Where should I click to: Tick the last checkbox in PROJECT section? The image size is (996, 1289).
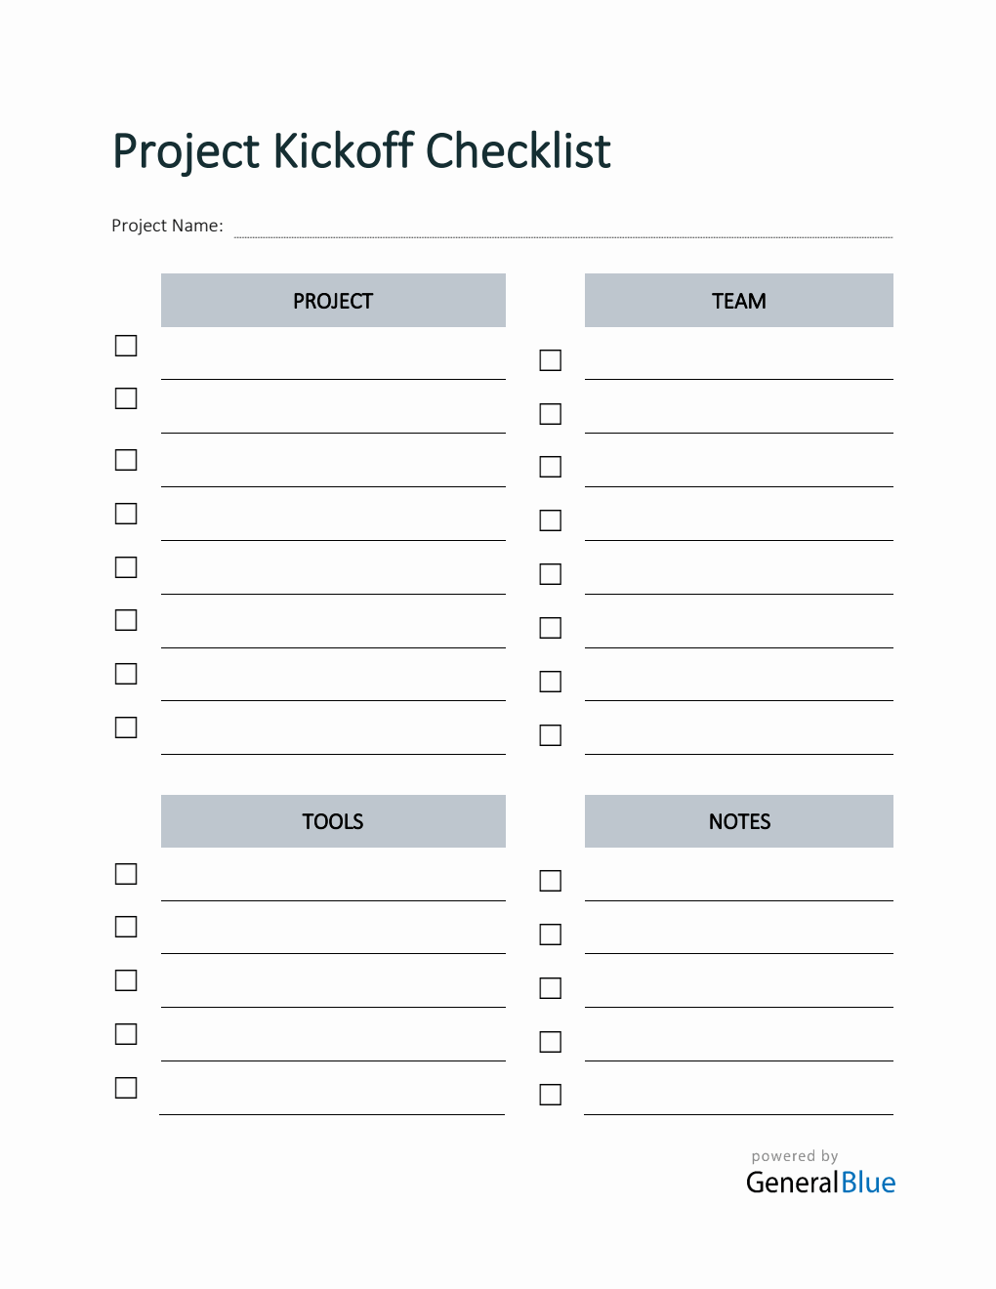pyautogui.click(x=126, y=728)
